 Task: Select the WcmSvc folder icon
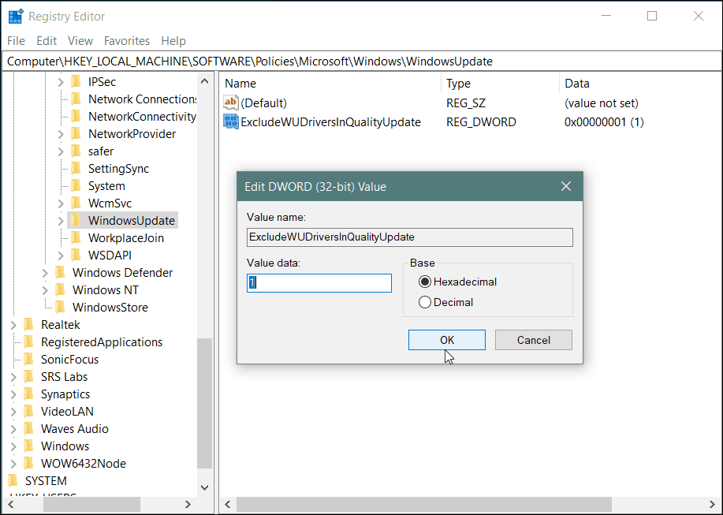(76, 203)
